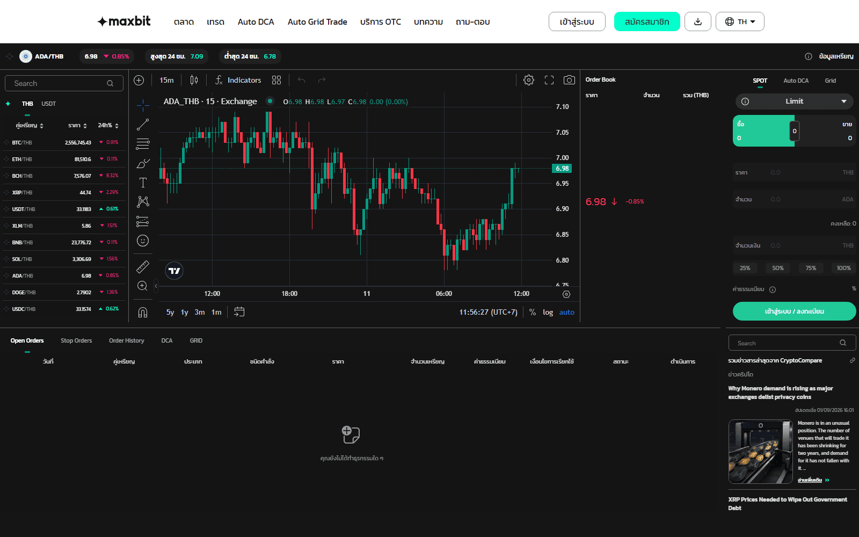This screenshot has width=859, height=537.
Task: Undo the last chart action
Action: tap(302, 80)
